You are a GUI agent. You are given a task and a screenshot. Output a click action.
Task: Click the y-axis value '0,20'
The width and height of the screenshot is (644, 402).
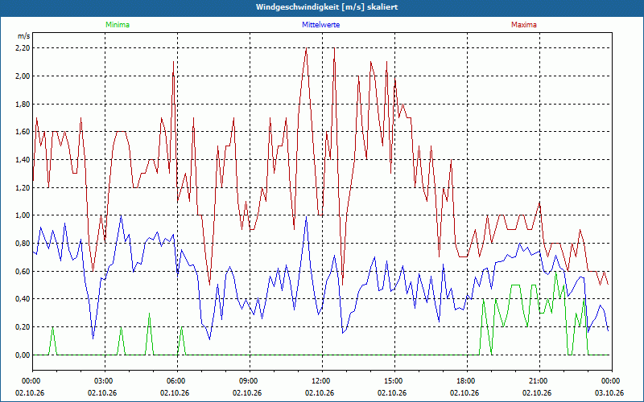coord(23,327)
